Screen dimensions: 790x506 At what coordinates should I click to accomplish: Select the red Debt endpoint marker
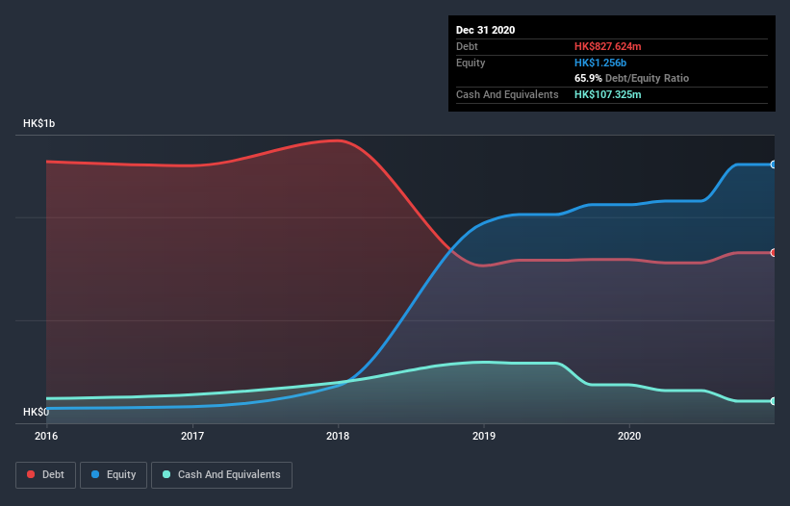point(774,253)
